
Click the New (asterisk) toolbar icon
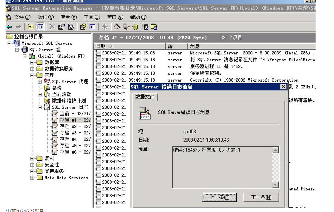coord(104,27)
